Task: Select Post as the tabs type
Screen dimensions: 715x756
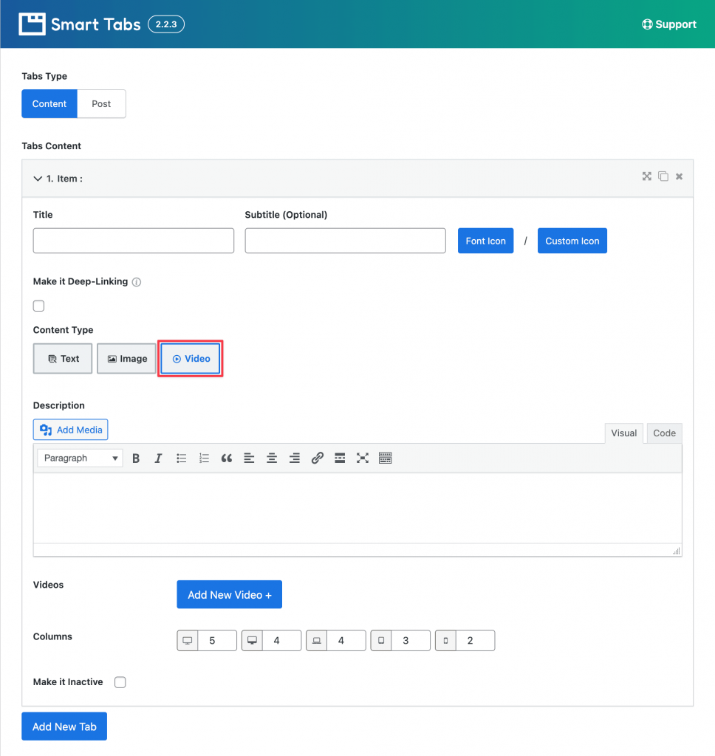Action: (101, 103)
